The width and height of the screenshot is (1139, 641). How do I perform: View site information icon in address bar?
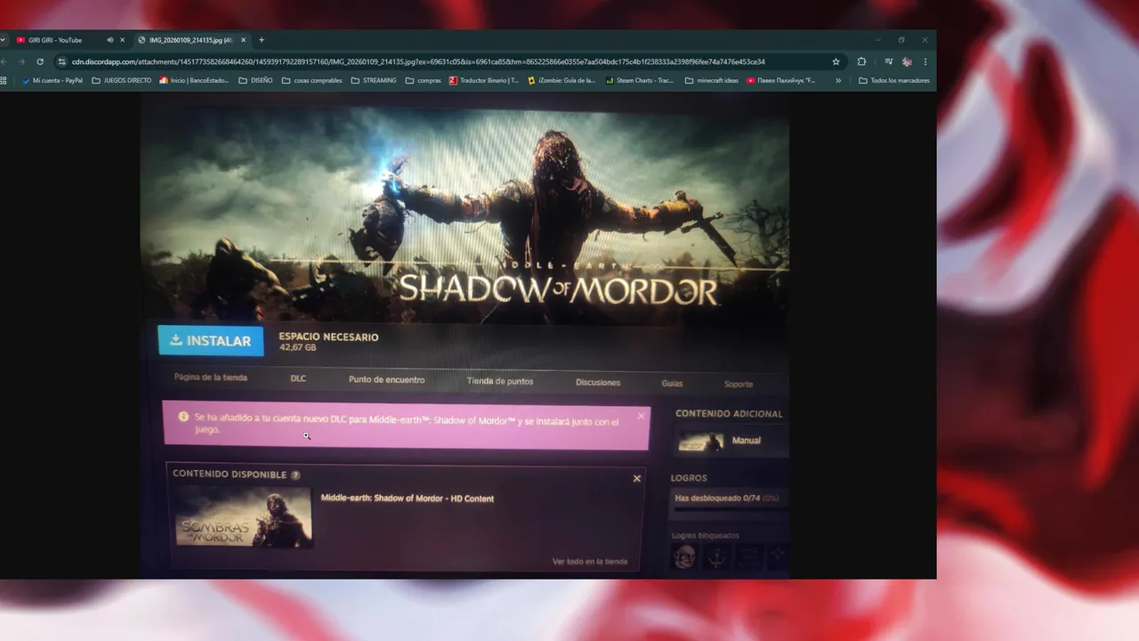tap(62, 61)
